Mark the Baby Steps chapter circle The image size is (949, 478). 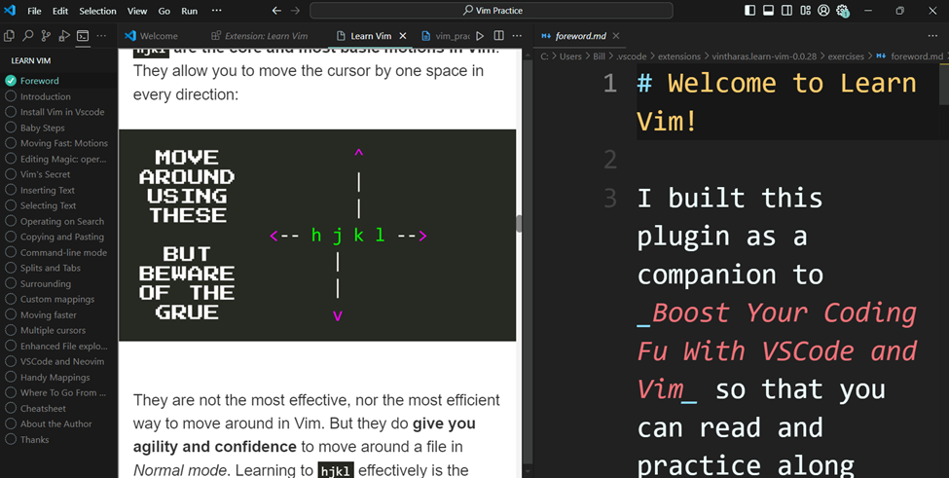11,128
